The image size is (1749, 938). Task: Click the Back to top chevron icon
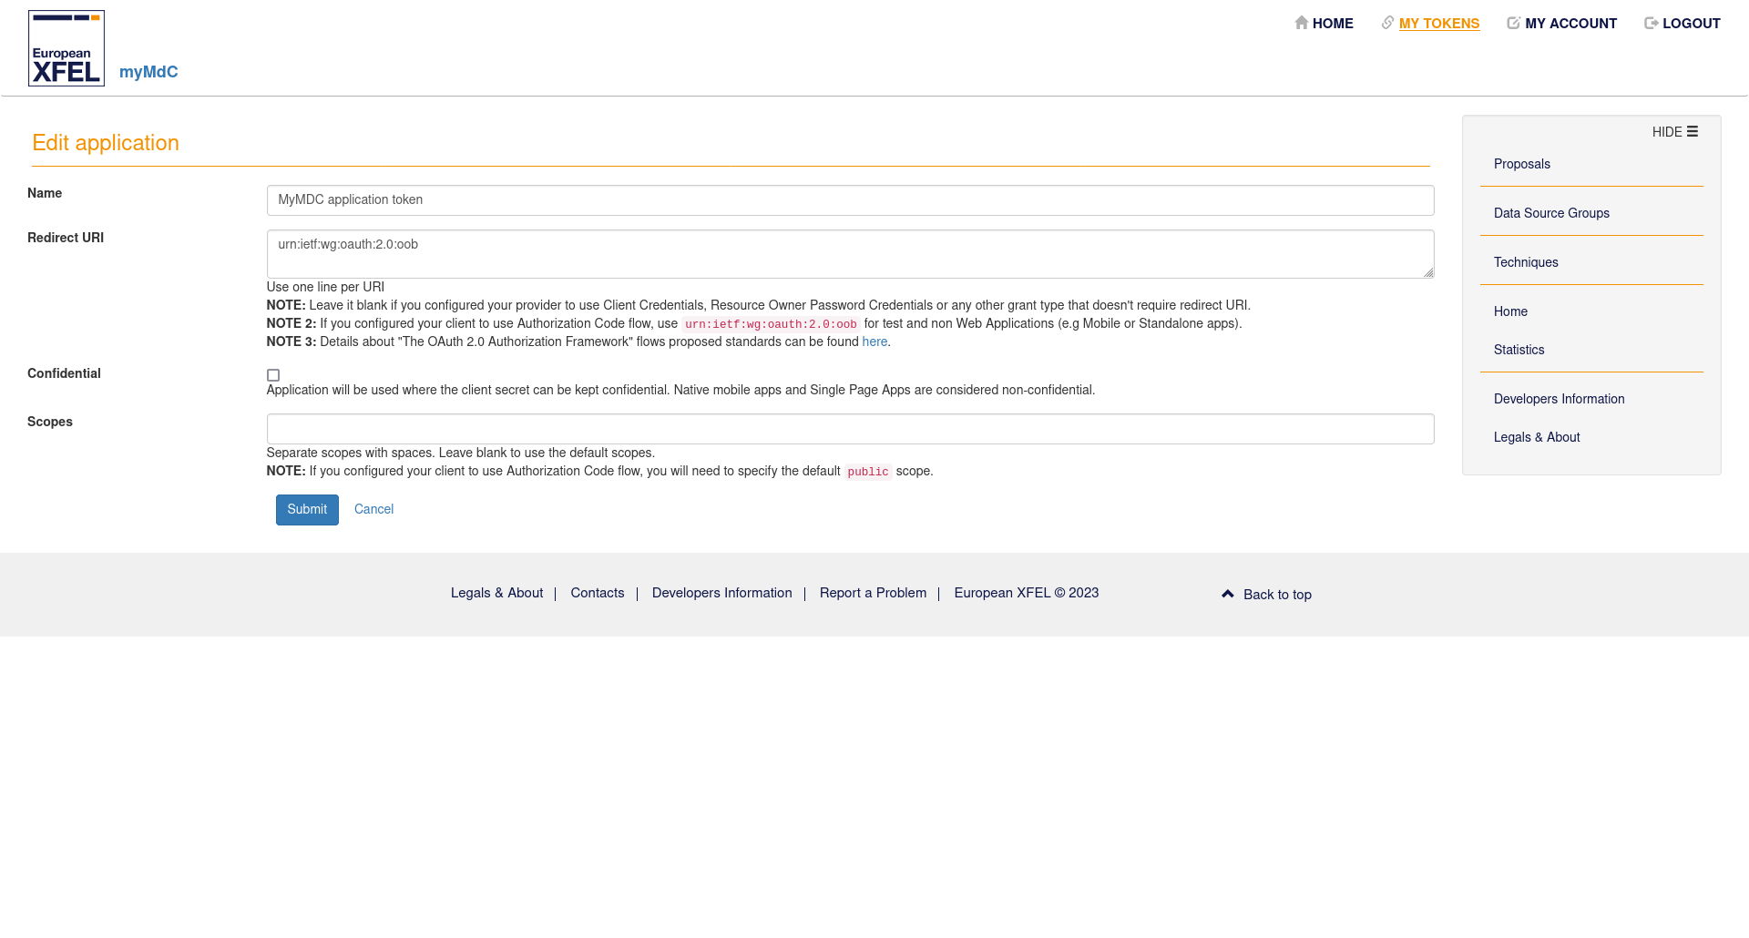click(1227, 594)
